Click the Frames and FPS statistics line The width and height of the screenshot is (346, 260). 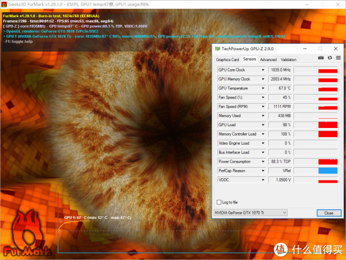tap(58, 21)
